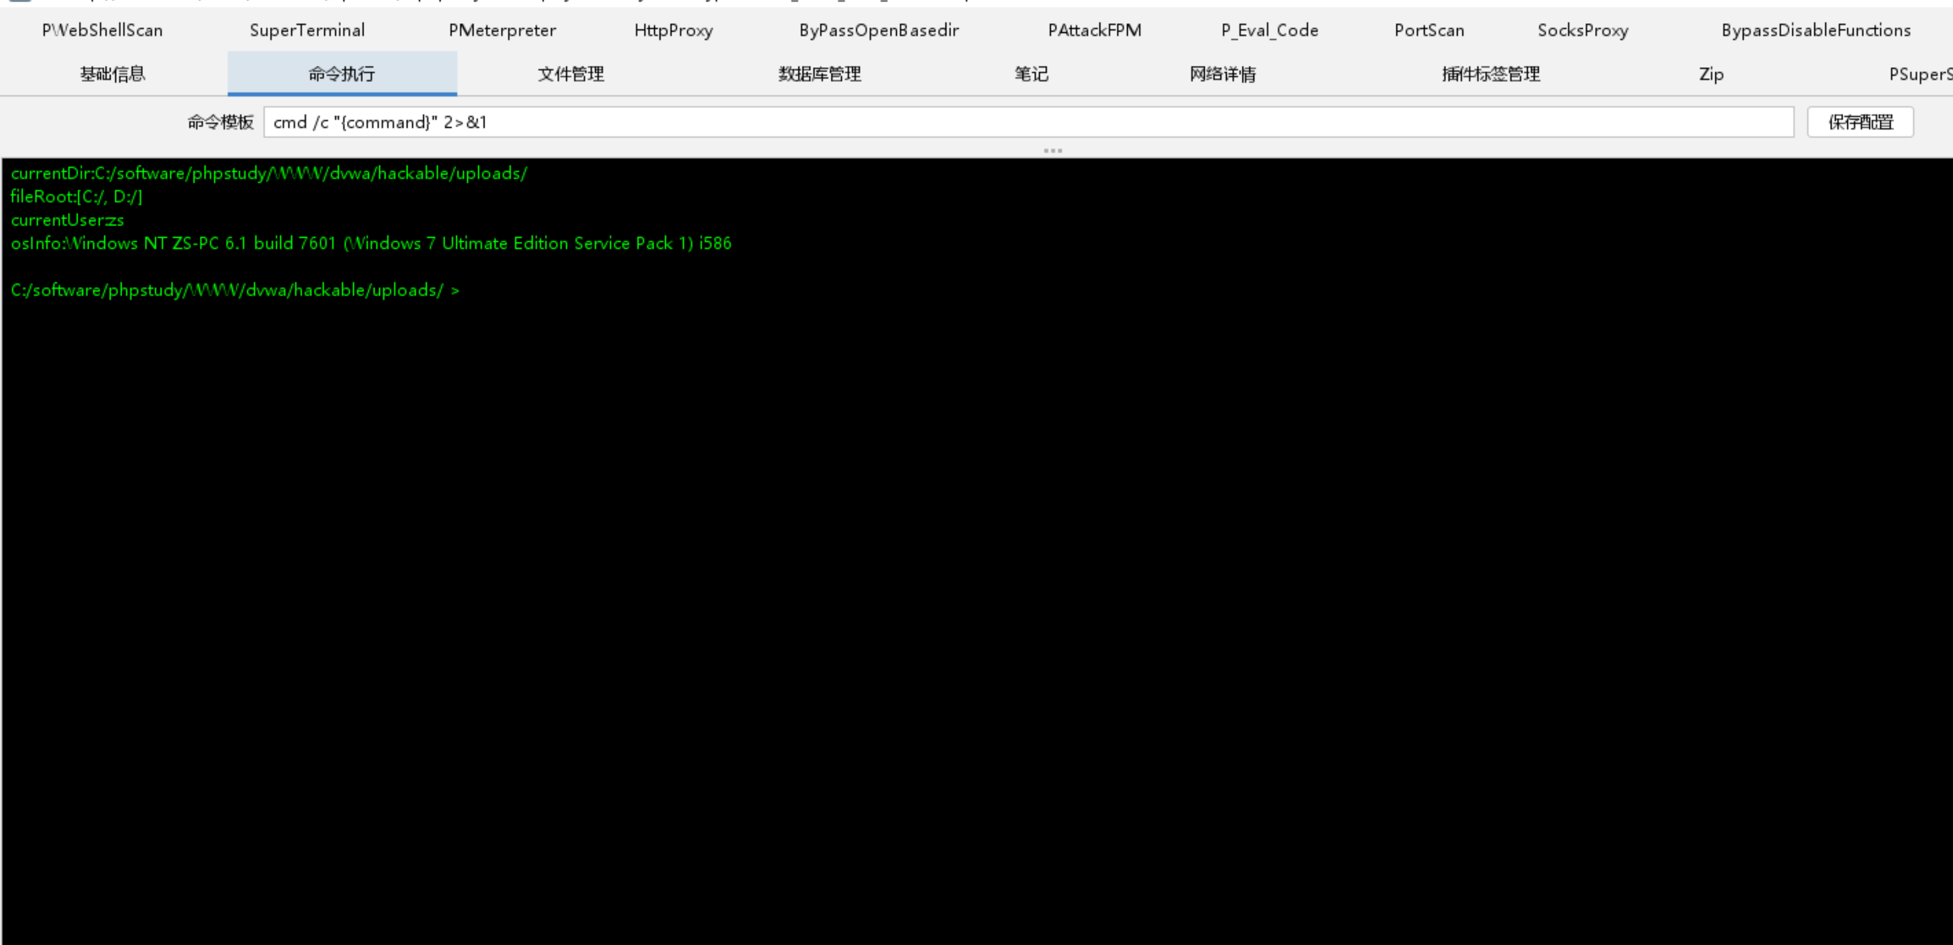Open the 基础信息 tab

[x=113, y=73]
